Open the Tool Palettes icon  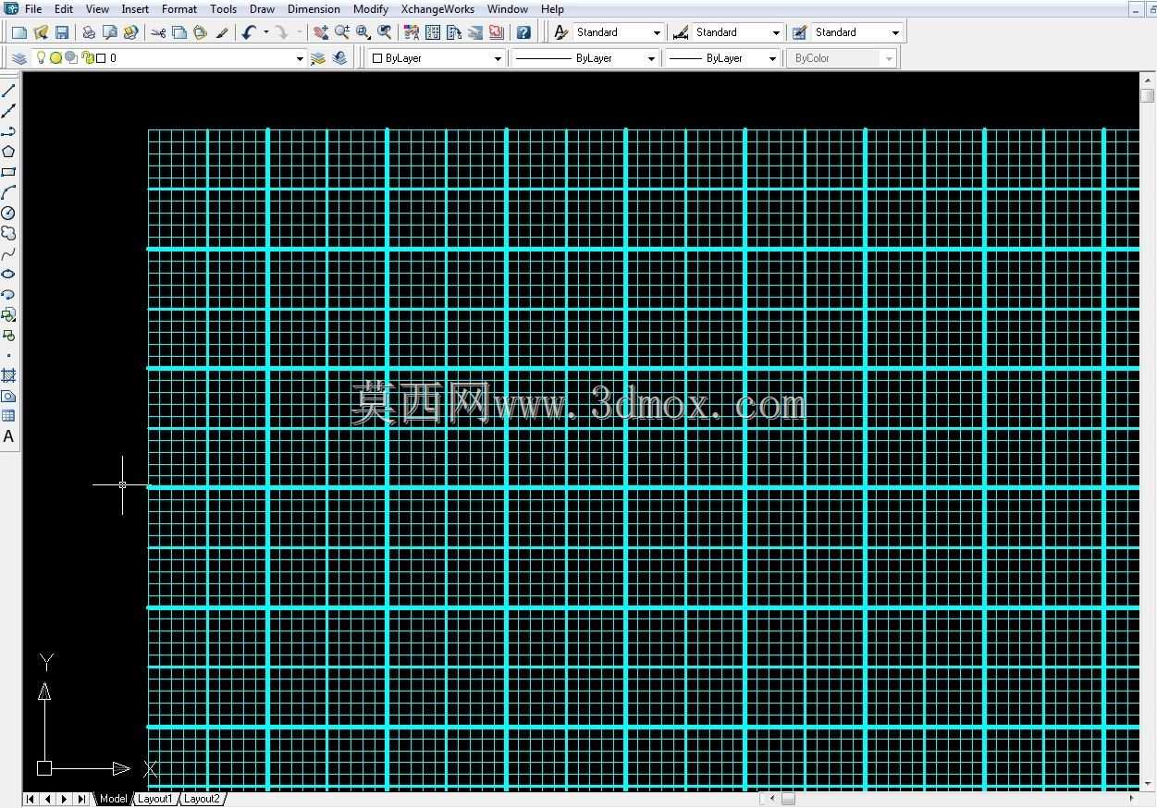click(x=454, y=32)
